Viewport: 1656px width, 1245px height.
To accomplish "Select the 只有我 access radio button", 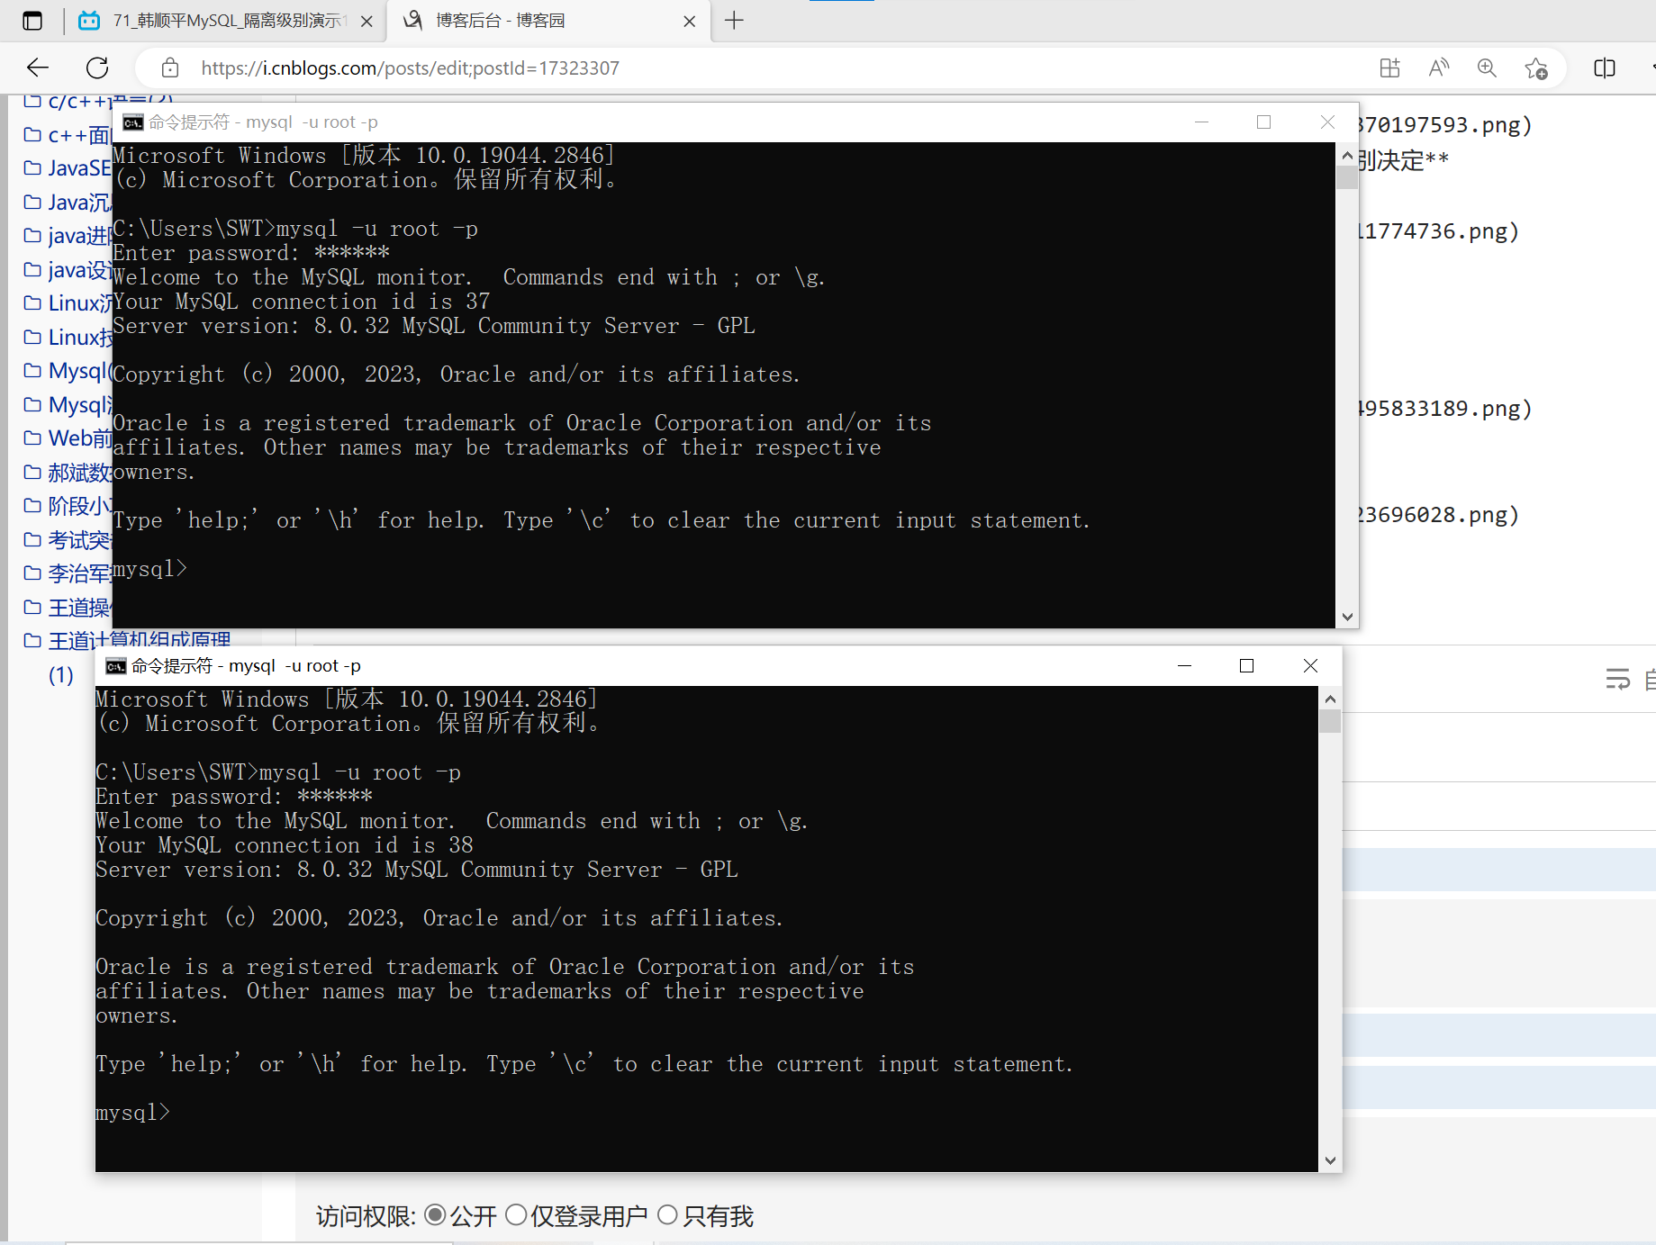I will (x=667, y=1215).
